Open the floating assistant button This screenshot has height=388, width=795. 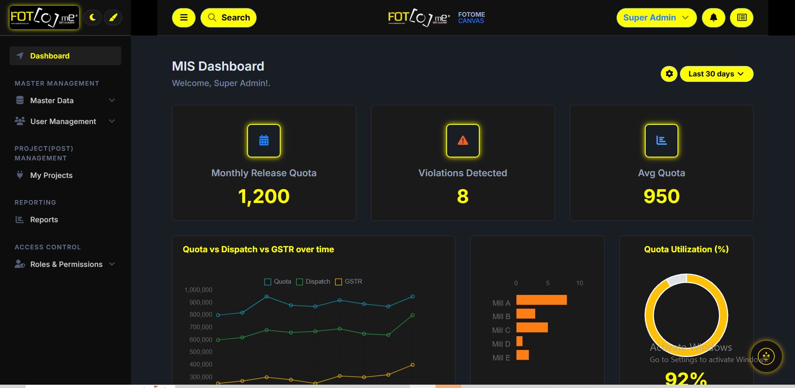click(766, 356)
